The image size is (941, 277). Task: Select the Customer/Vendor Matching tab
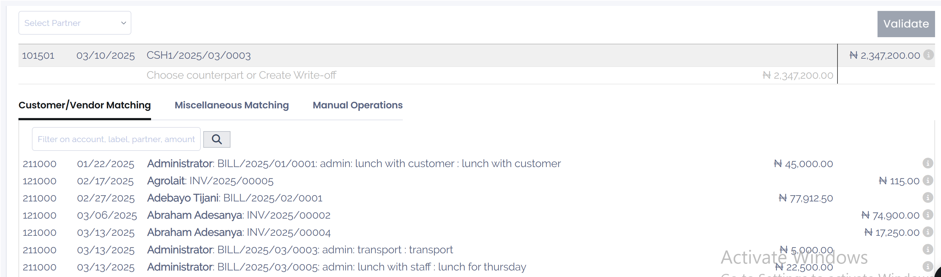[84, 105]
